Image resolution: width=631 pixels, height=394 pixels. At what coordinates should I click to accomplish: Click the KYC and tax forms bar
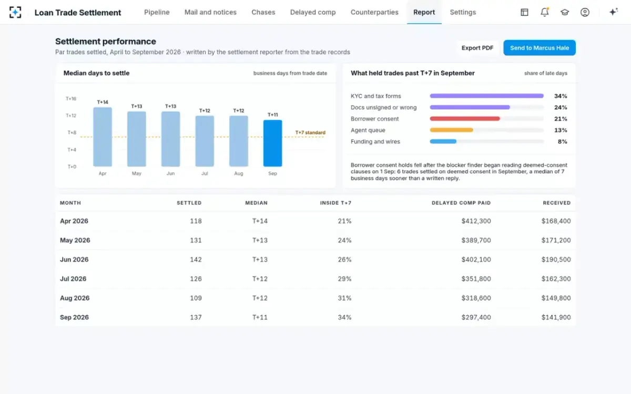tap(486, 96)
